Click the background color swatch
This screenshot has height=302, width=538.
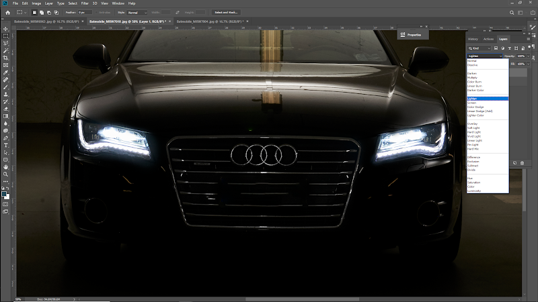(x=7, y=197)
